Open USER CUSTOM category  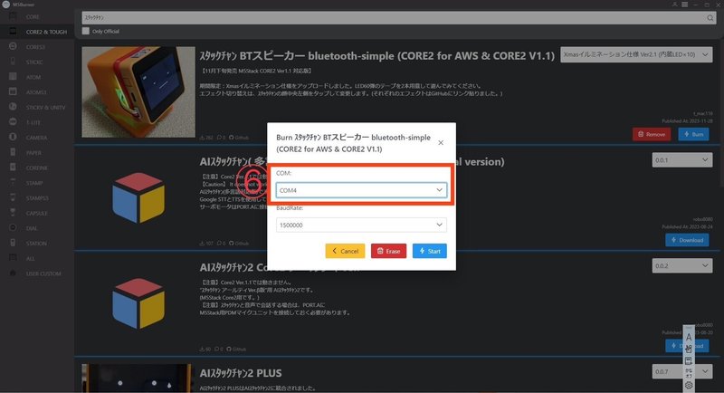(37, 273)
